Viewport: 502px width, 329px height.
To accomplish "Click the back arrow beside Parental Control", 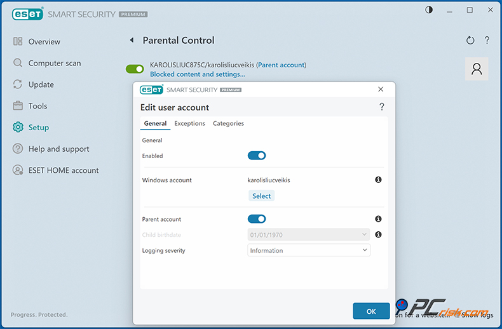I will [132, 41].
